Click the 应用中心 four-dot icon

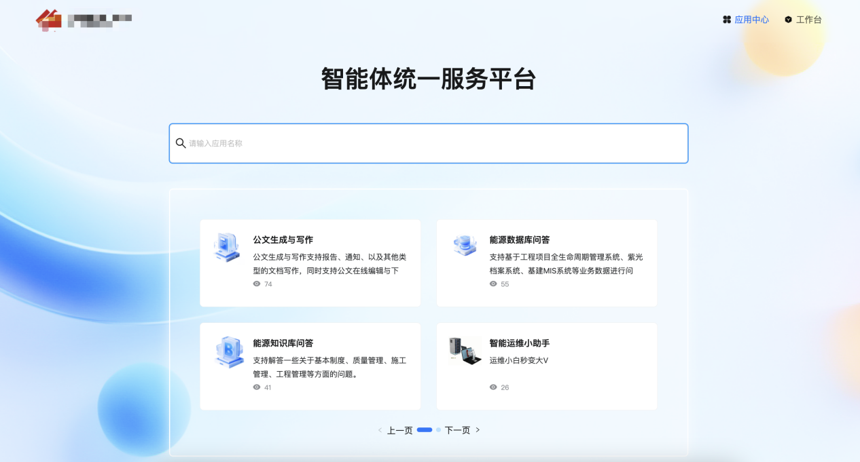727,20
